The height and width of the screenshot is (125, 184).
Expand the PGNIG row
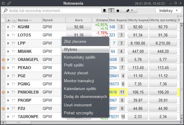click(x=8, y=84)
